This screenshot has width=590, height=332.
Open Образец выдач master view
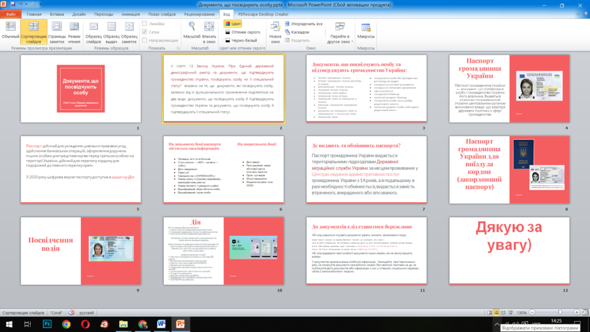(111, 32)
